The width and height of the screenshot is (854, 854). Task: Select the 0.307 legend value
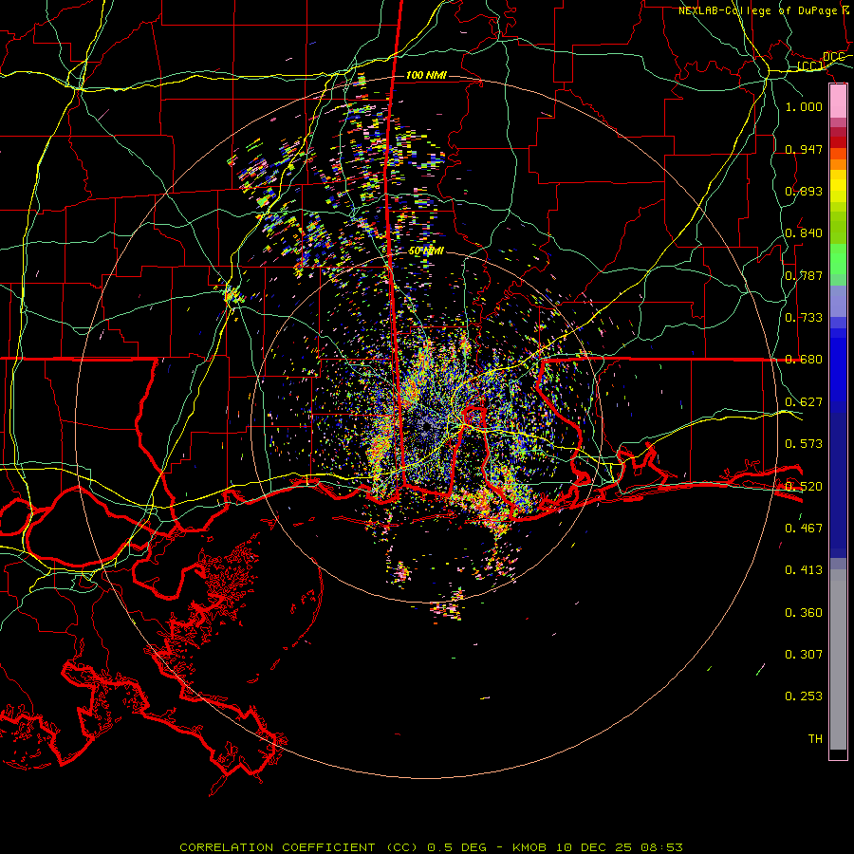[x=804, y=655]
